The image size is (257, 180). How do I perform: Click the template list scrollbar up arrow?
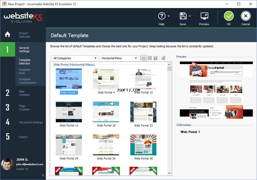(x=169, y=64)
